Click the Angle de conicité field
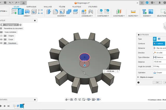The image size is (166, 110). 160,66
